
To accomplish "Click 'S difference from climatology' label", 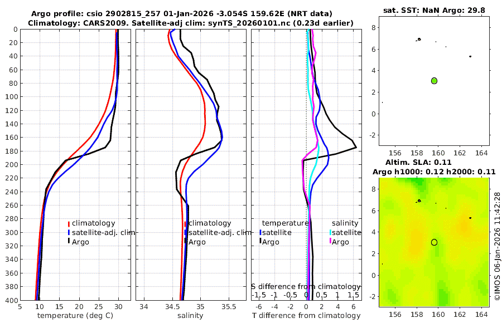I will 306,287.
